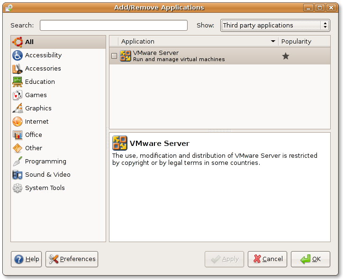Click the Accessories scissors icon
Screen dimensions: 343x280
point(17,69)
